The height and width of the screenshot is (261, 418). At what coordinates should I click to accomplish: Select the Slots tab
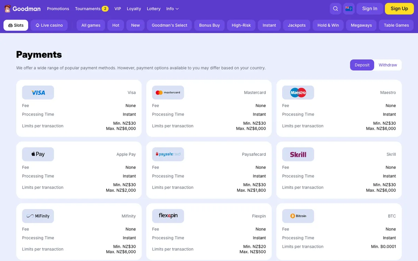[x=16, y=25]
